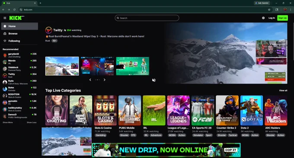Viewport: 294px width, 158px height.
Task: Open the Counter-Strike 2 category card
Action: tap(227, 110)
